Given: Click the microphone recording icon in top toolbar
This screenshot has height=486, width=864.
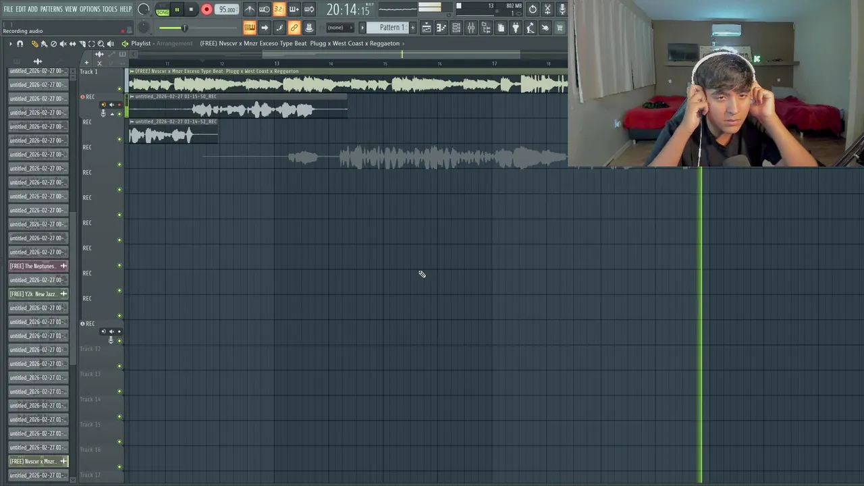Looking at the screenshot, I should pyautogui.click(x=562, y=9).
